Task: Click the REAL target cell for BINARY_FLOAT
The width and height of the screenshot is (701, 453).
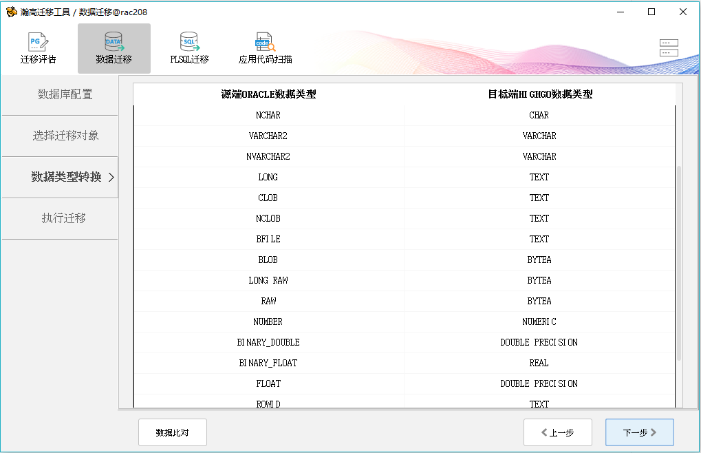Action: click(539, 363)
